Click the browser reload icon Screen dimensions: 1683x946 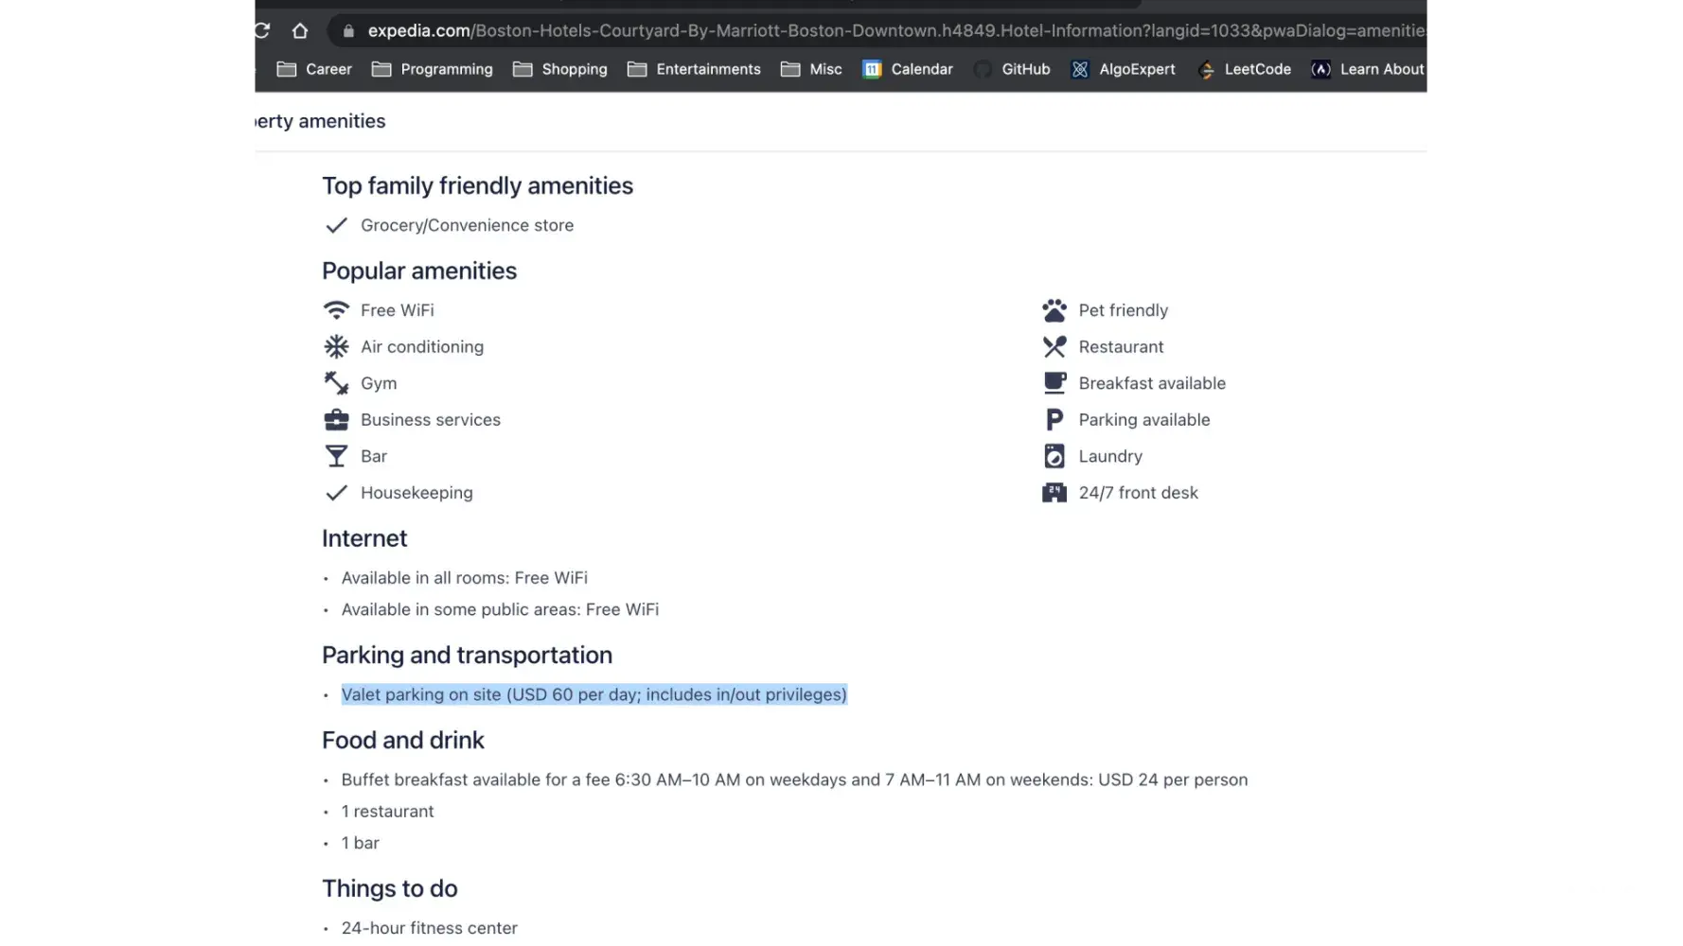(x=260, y=30)
